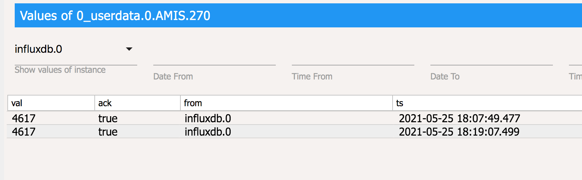
Task: Select value 4617 in the first row
Action: click(x=24, y=118)
